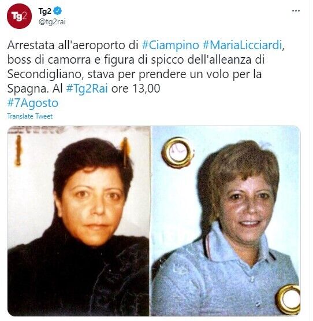Click the Translate Tweet link

pyautogui.click(x=30, y=116)
